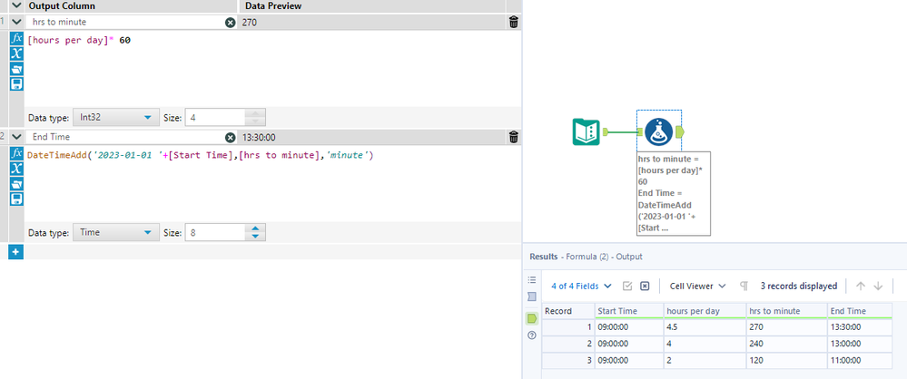Image resolution: width=907 pixels, height=379 pixels.
Task: Open columns and constants for End Time expression
Action: [16, 169]
